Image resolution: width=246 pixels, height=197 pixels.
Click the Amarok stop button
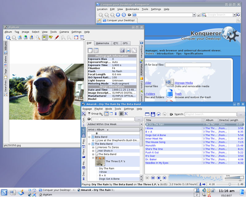tap(159, 178)
